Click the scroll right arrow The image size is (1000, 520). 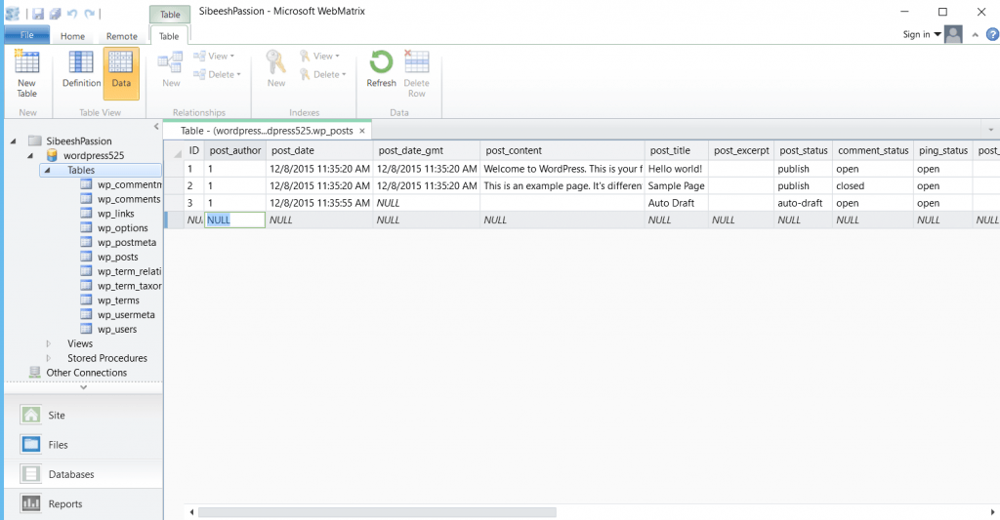992,512
